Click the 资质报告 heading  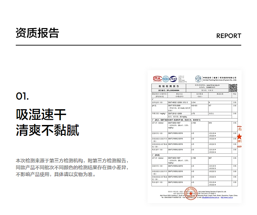coord(37,33)
